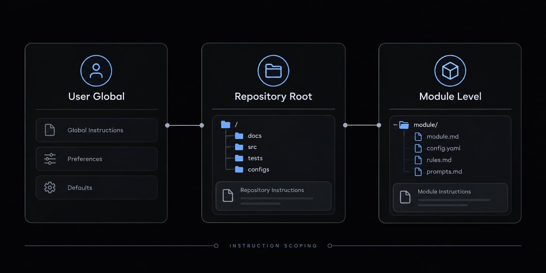The height and width of the screenshot is (273, 546).
Task: Select the docs folder name
Action: (x=255, y=136)
